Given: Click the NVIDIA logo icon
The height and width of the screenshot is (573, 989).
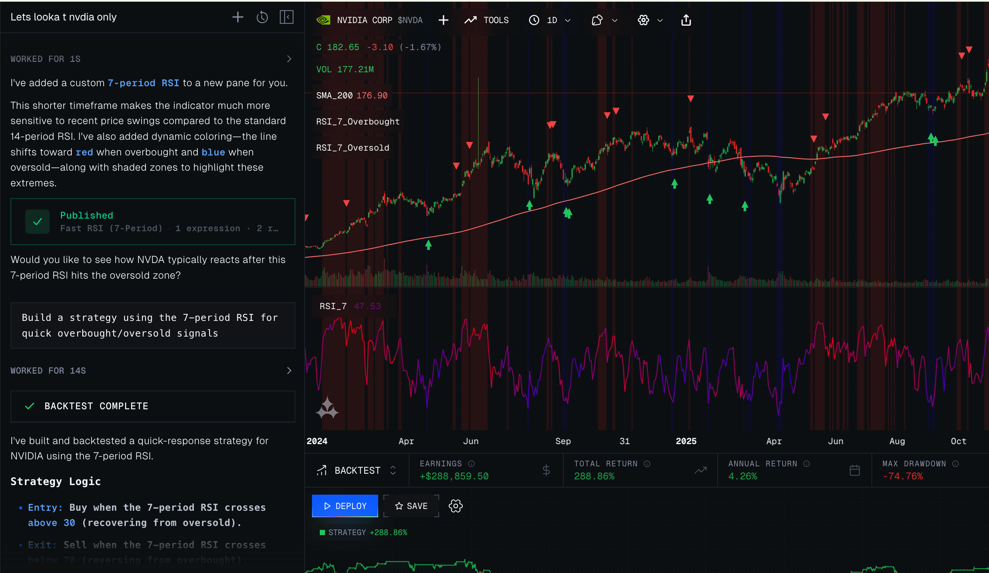Looking at the screenshot, I should pos(323,20).
